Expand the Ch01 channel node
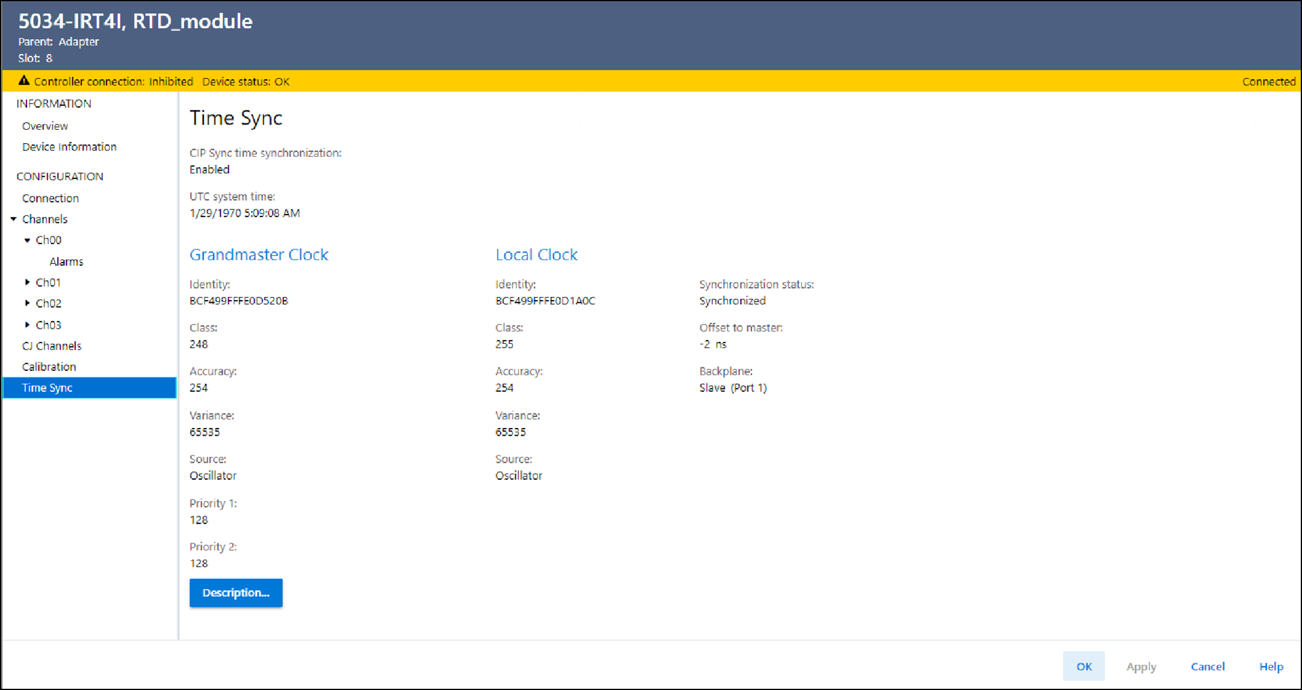Image resolution: width=1302 pixels, height=690 pixels. coord(27,282)
